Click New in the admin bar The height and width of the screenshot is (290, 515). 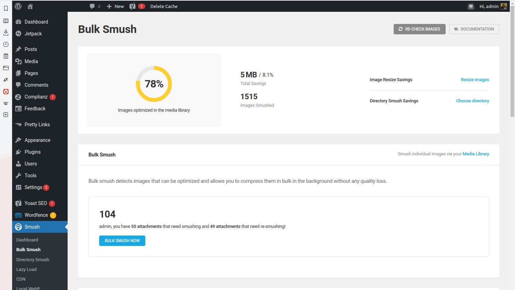[x=115, y=6]
